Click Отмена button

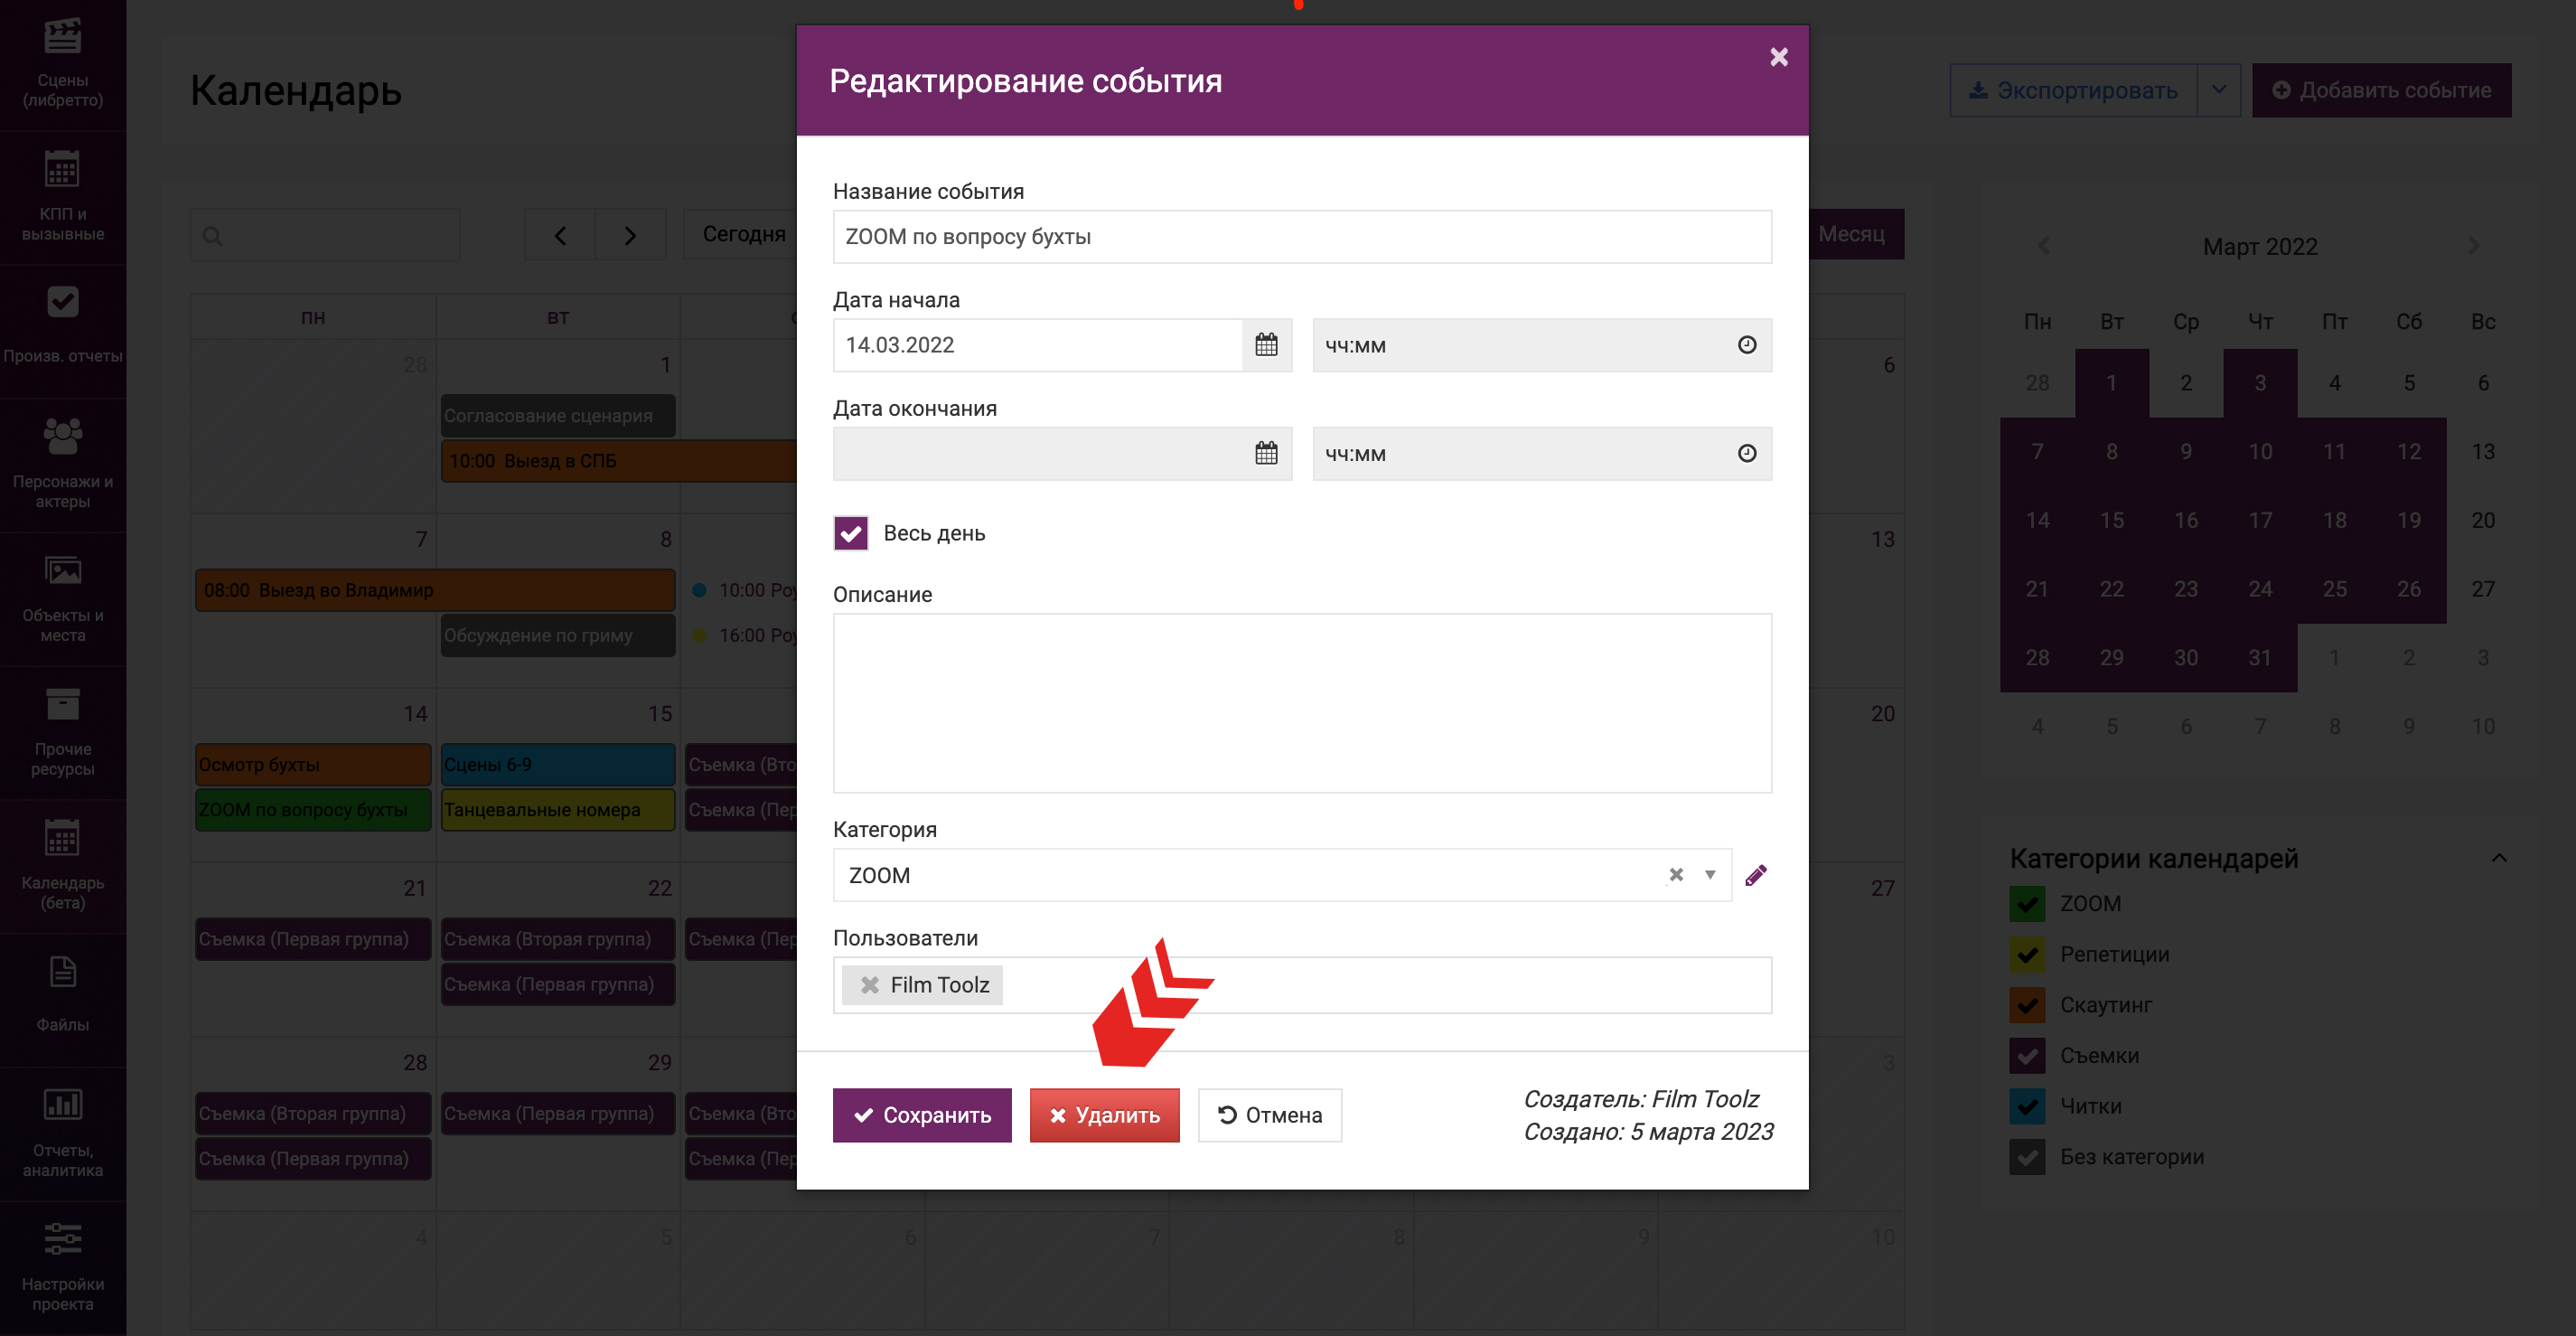[x=1269, y=1115]
